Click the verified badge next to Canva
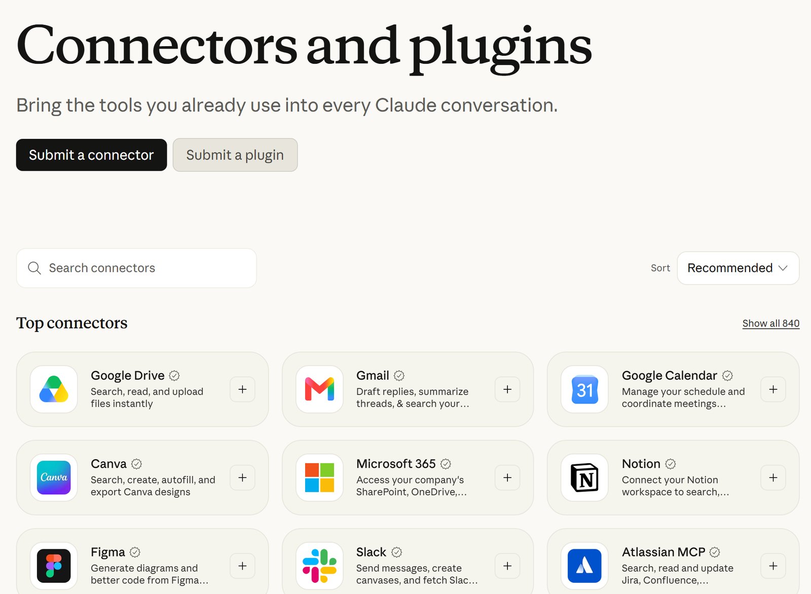Image resolution: width=811 pixels, height=594 pixels. pos(136,464)
